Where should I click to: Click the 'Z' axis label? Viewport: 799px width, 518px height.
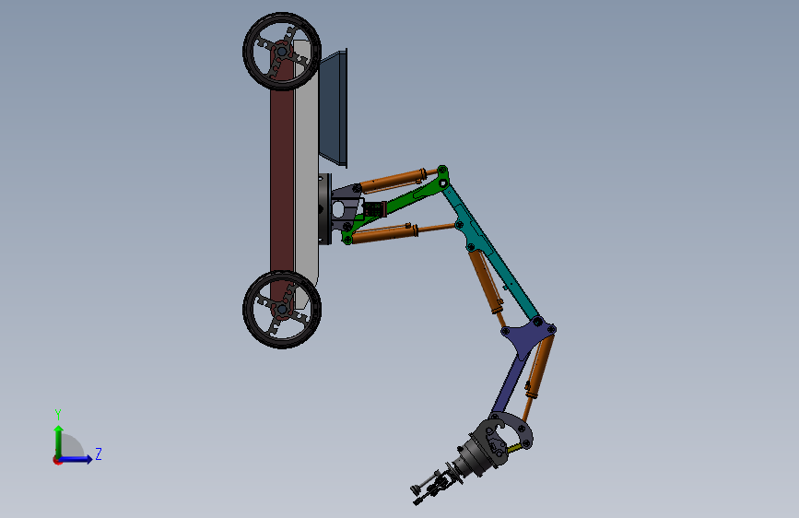pyautogui.click(x=99, y=453)
